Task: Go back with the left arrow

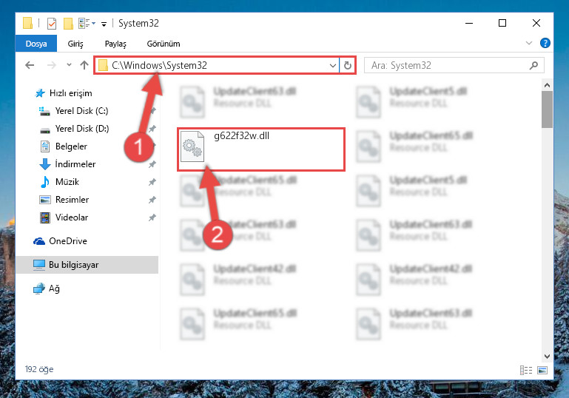Action: [x=30, y=65]
